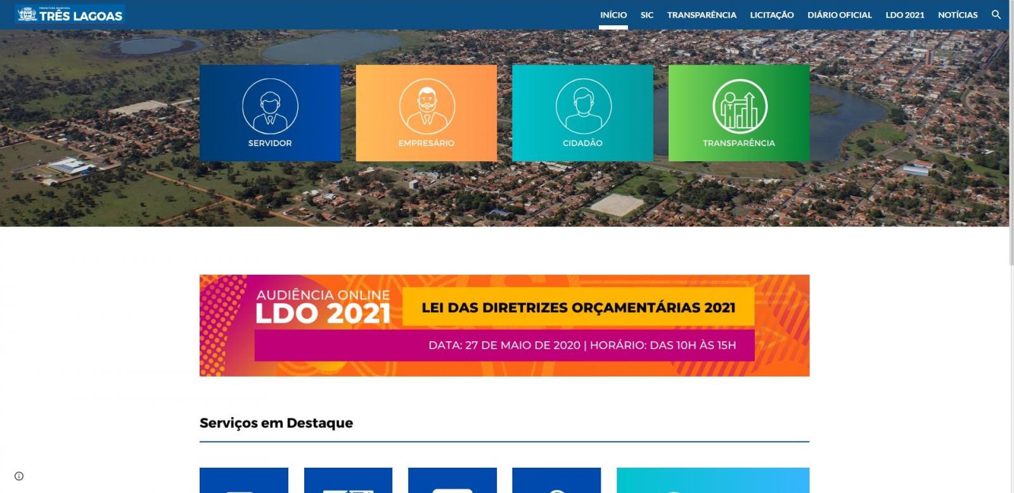Screen dimensions: 1014x493
Task: Open the Cidadão person icon tile
Action: pos(582,113)
